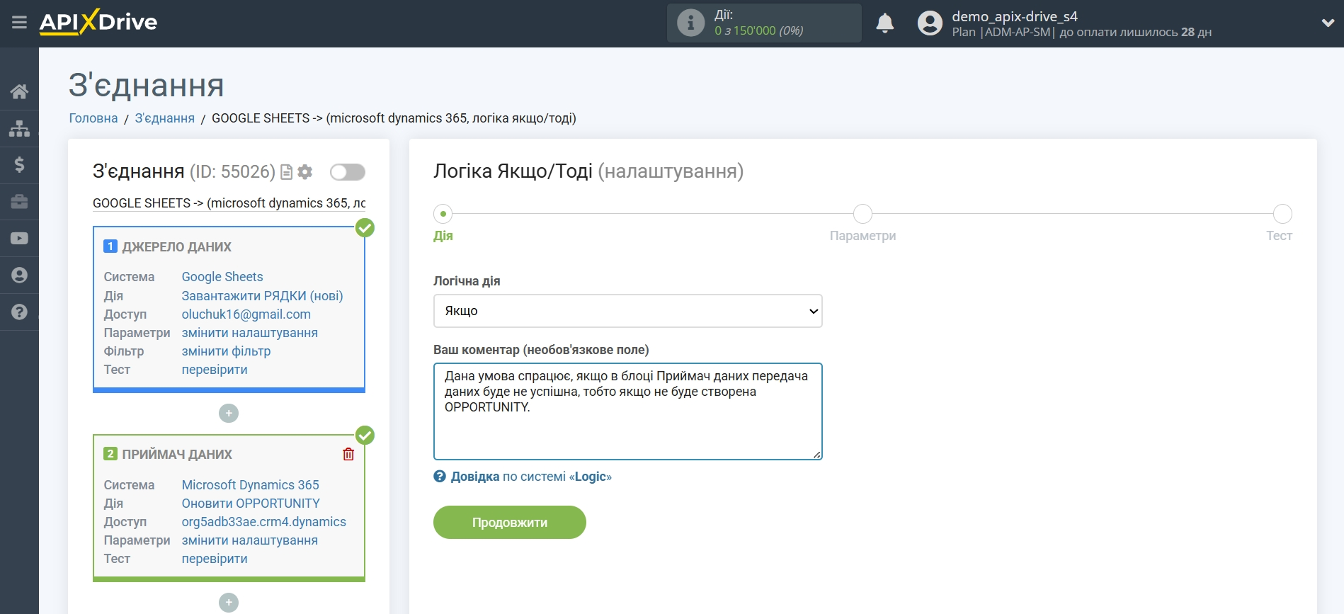Click the ПРИЙМАЧ ДАНИХ header
1344x614 pixels.
click(x=177, y=455)
